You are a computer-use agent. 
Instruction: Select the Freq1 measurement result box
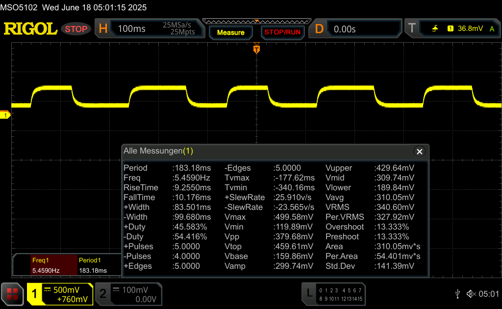[x=54, y=265]
